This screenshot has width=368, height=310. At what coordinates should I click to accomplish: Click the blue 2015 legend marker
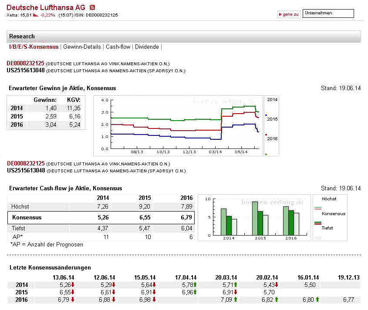(x=266, y=115)
